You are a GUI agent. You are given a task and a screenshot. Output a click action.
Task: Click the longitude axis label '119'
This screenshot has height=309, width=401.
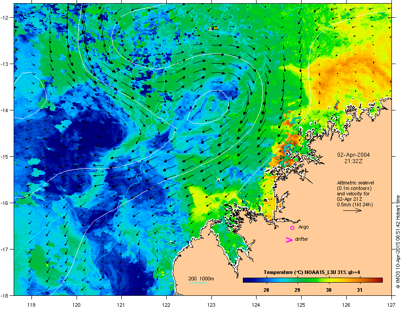point(31,305)
